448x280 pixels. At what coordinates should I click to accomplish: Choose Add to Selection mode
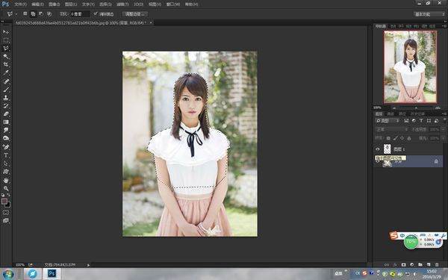click(x=33, y=13)
